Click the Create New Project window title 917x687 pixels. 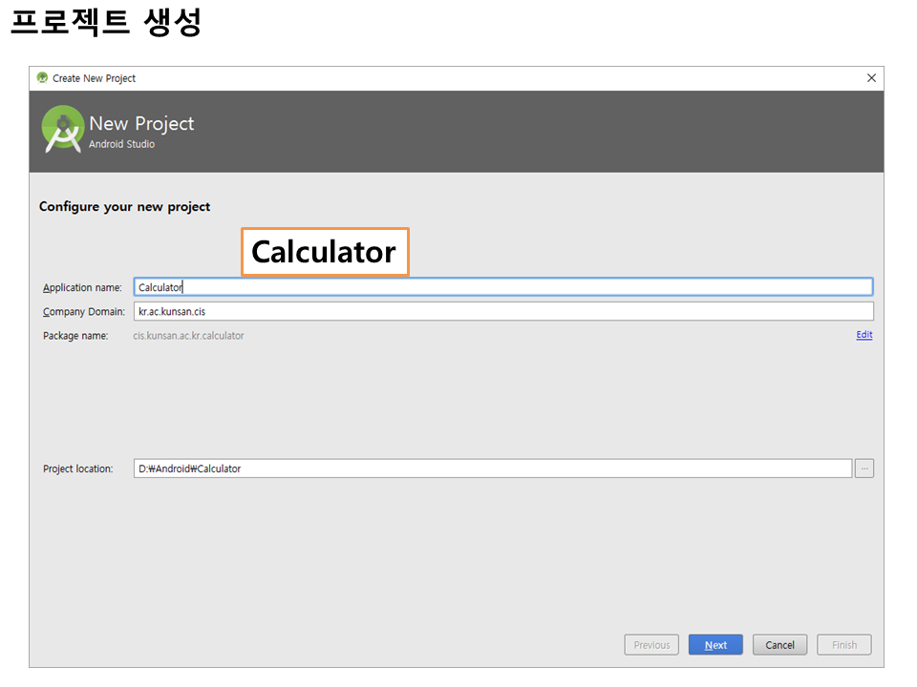[x=94, y=78]
